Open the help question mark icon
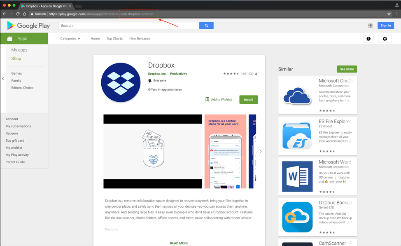Viewport: 401px width, 246px height. (x=368, y=39)
